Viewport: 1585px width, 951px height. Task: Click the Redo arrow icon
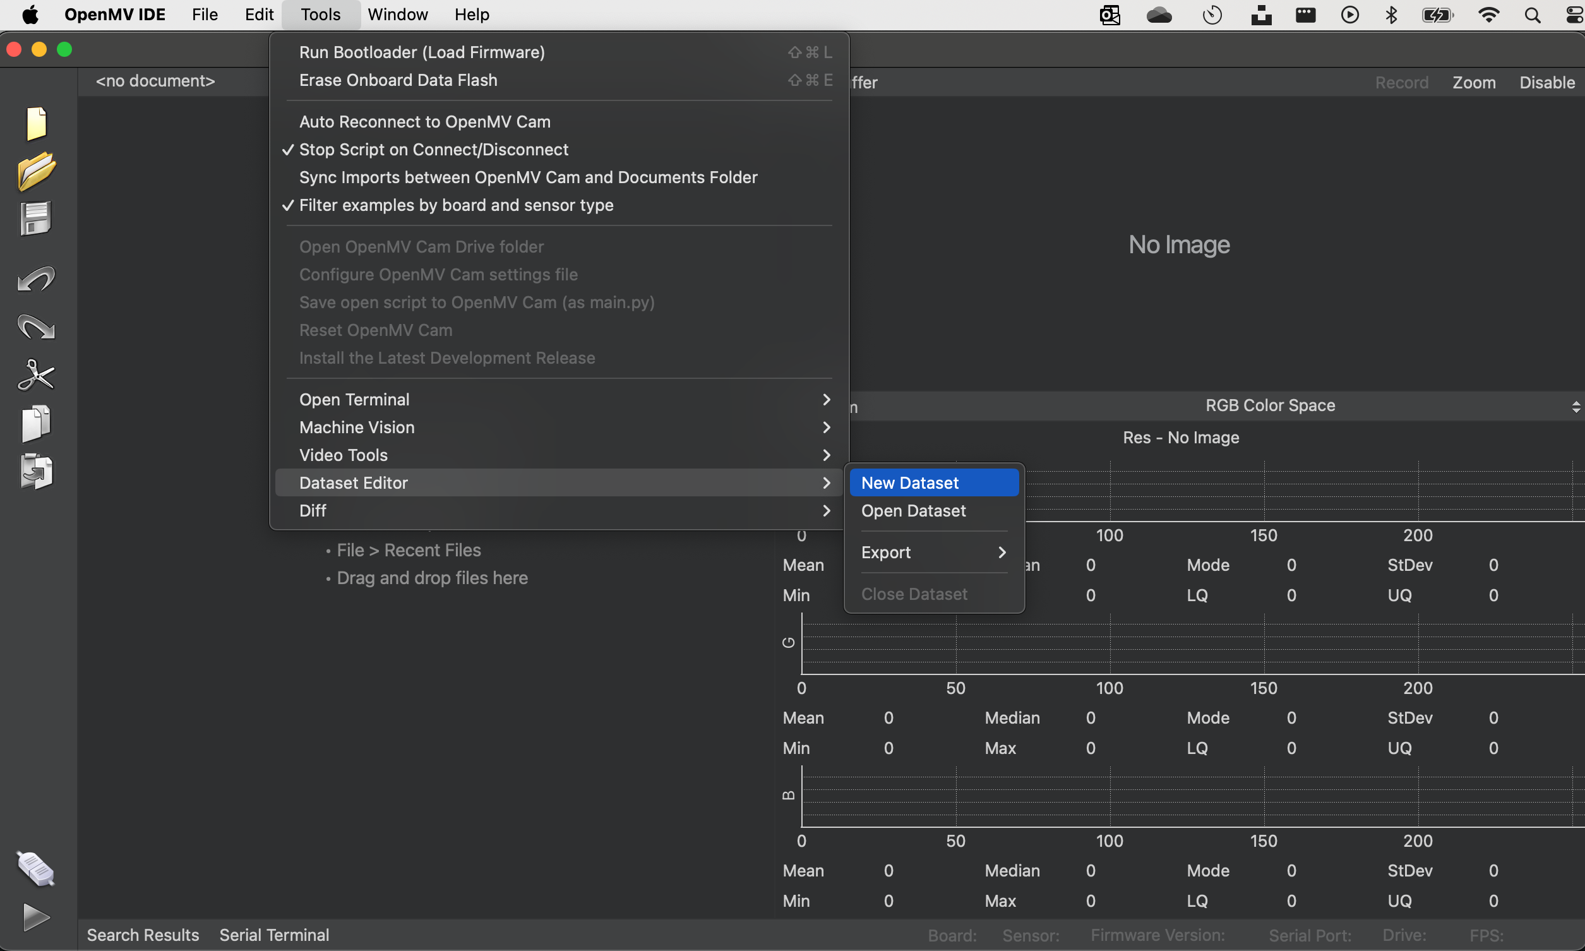[36, 327]
